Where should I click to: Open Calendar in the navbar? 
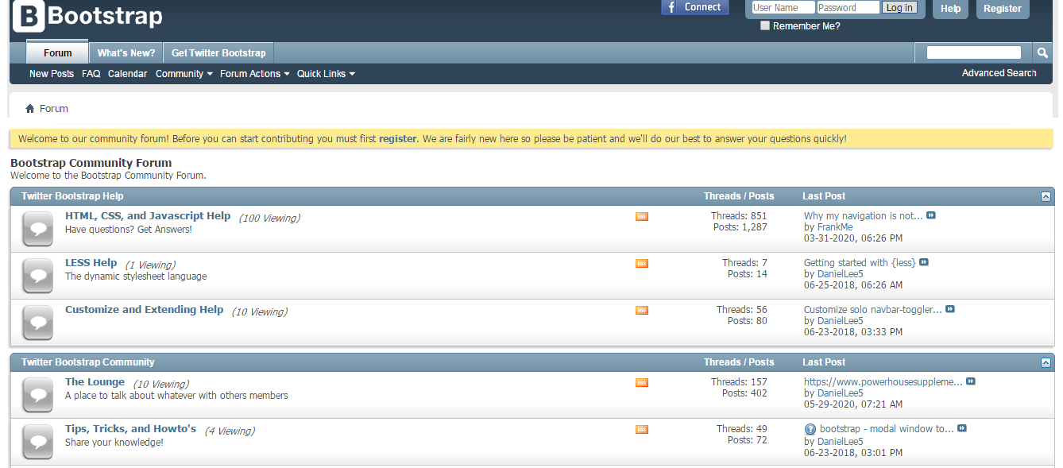click(x=127, y=73)
